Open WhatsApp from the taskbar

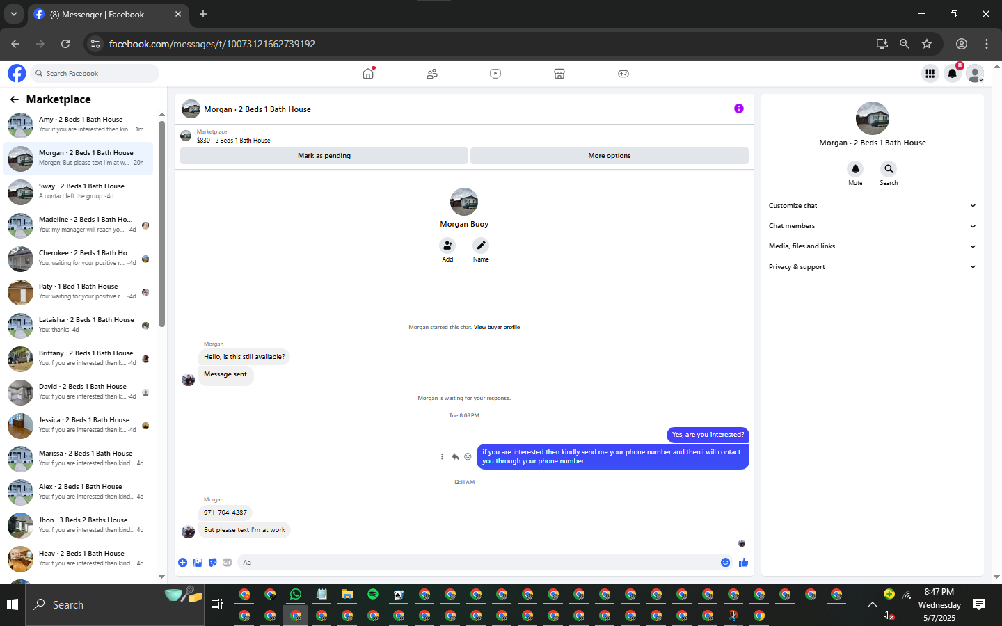(296, 594)
